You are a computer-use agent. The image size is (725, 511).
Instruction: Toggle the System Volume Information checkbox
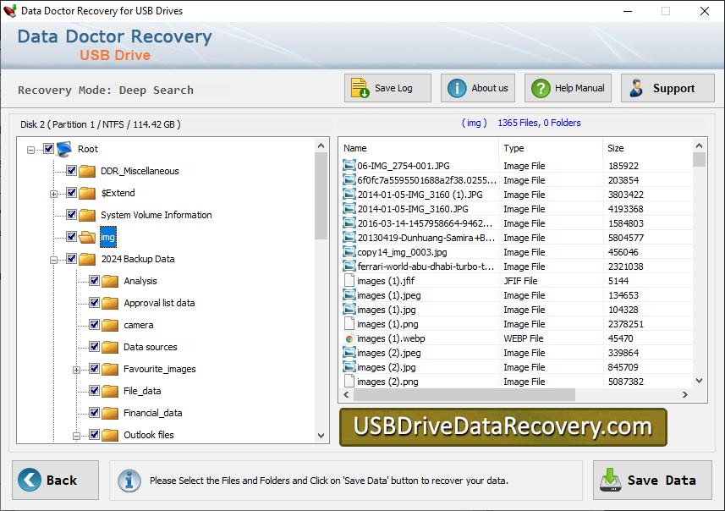point(72,214)
